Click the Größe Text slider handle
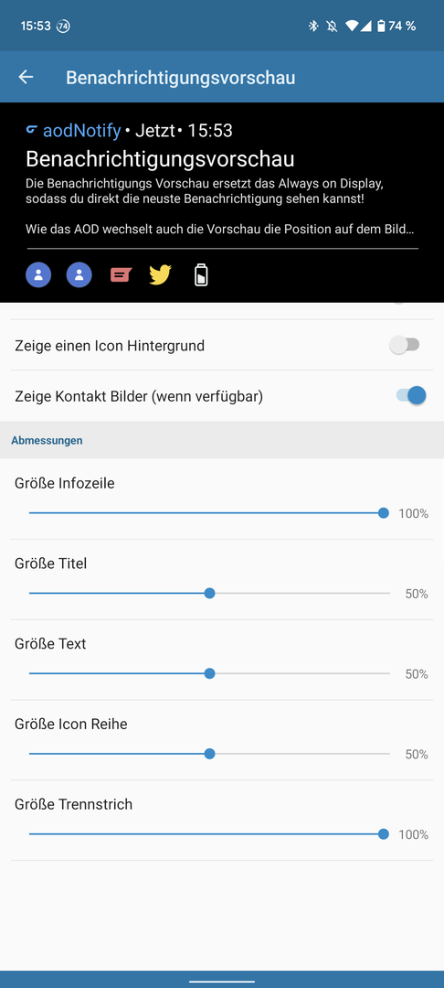 click(x=210, y=673)
